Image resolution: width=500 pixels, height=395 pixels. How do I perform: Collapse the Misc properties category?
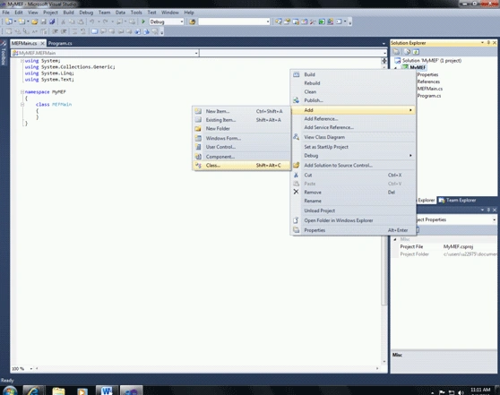pos(395,239)
